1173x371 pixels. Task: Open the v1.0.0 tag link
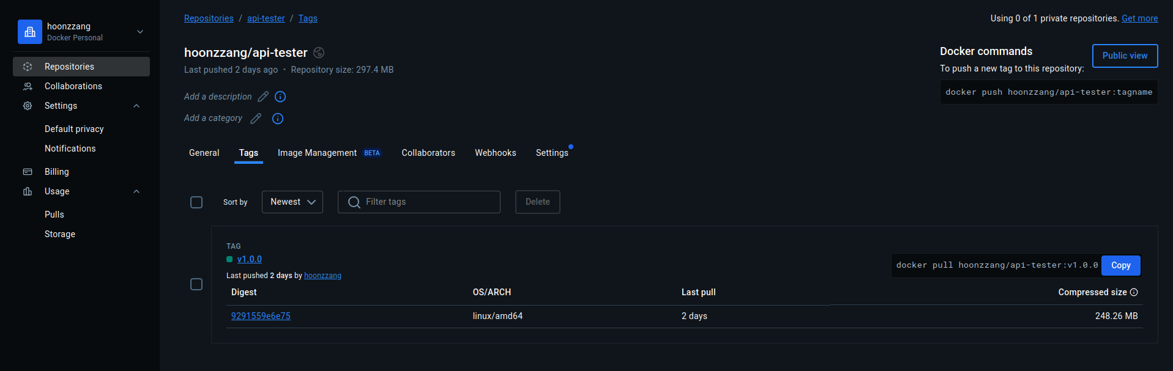pos(250,259)
